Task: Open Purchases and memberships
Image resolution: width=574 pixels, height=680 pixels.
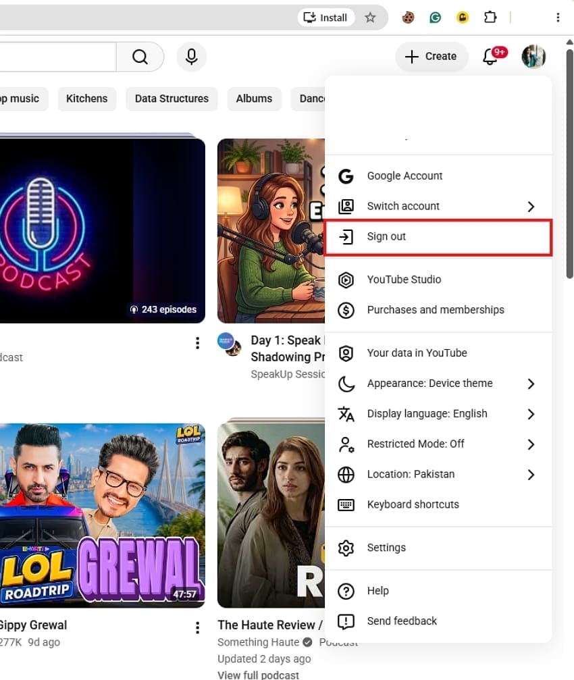Action: click(438, 310)
